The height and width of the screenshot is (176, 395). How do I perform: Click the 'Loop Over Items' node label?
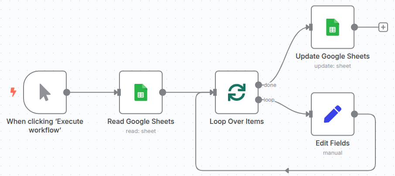pos(237,122)
